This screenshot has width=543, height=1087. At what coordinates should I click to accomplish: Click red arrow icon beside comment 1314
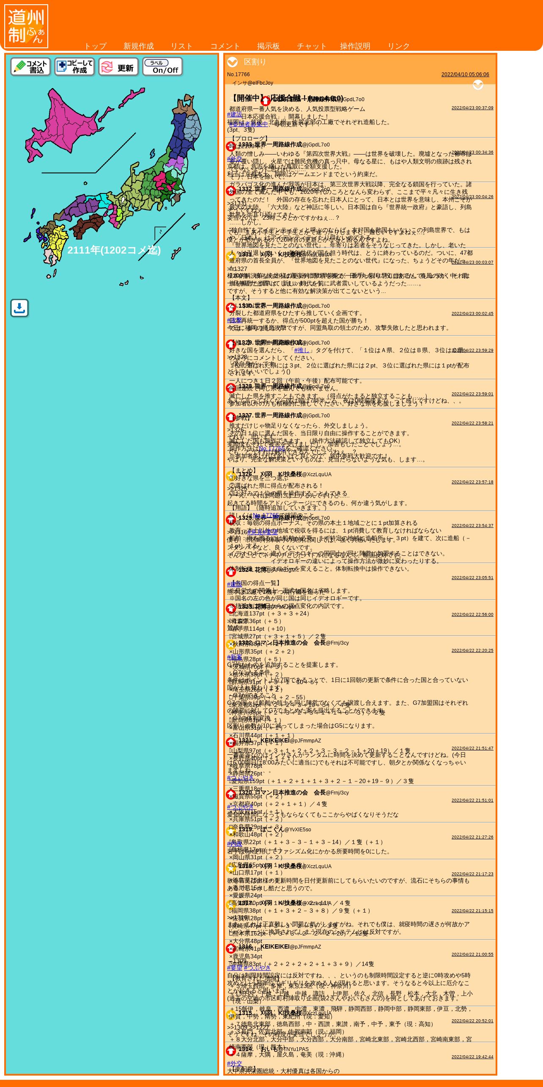click(230, 1051)
